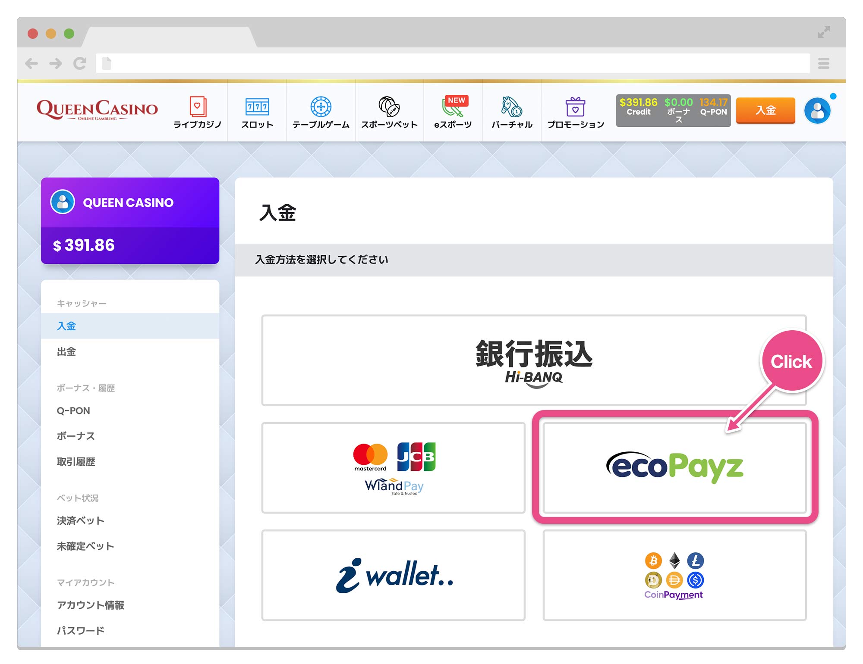Click the ボーナス・履歴 section label
The width and height of the screenshot is (863, 664).
(x=86, y=388)
